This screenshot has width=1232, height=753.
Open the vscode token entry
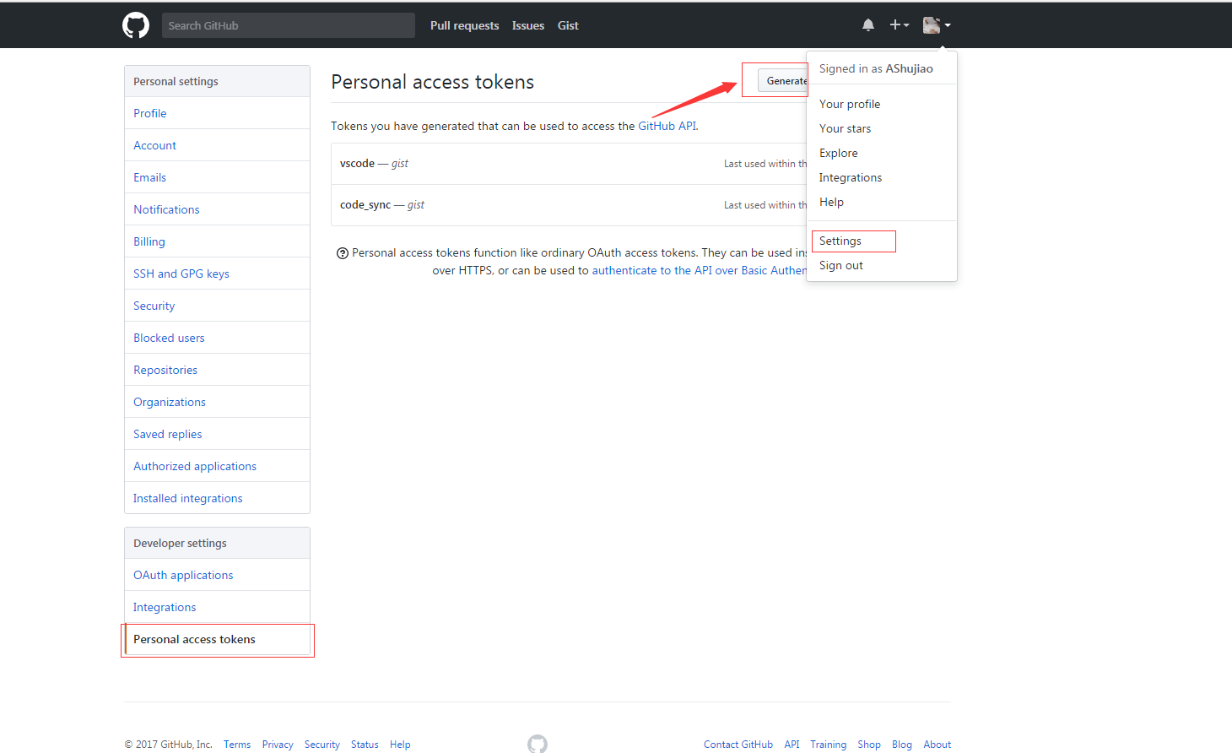(x=357, y=164)
